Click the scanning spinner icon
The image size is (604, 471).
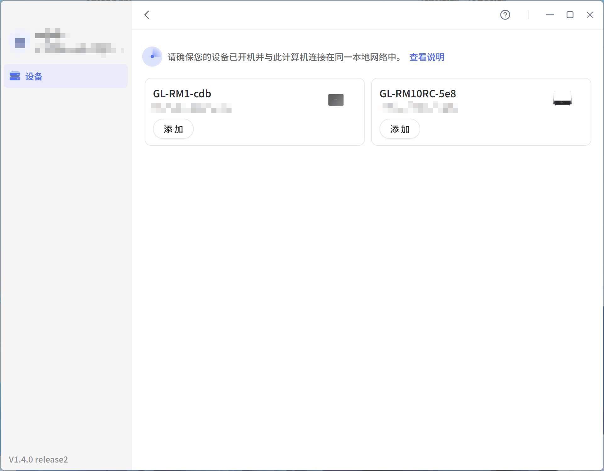(x=152, y=57)
